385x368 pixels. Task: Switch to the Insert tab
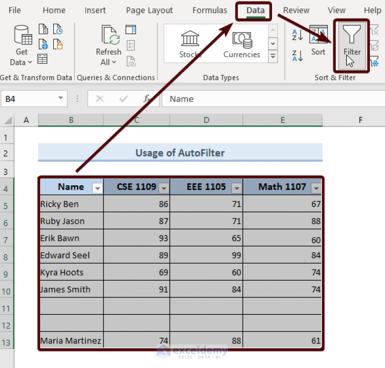click(95, 11)
